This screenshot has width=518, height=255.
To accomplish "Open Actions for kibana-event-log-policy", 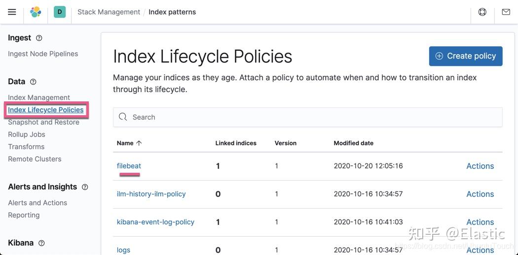I will [x=480, y=222].
